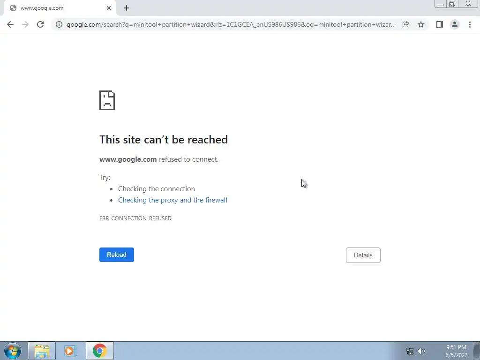This screenshot has width=480, height=360.
Task: Click the 'This site can't be reached' heading
Action: click(x=164, y=140)
